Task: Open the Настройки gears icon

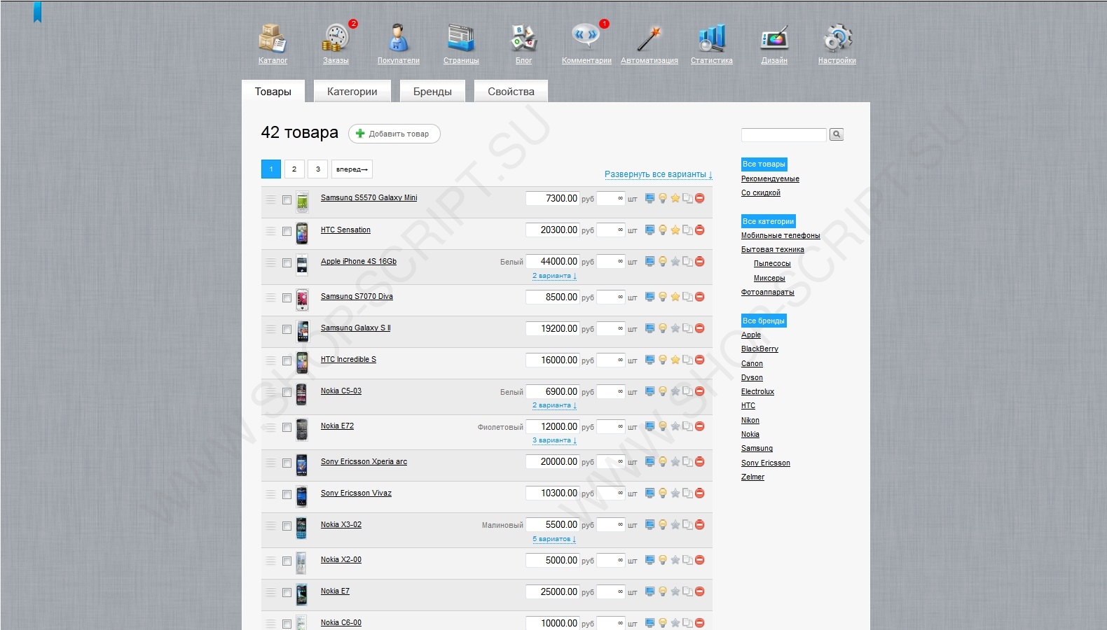Action: [x=837, y=38]
